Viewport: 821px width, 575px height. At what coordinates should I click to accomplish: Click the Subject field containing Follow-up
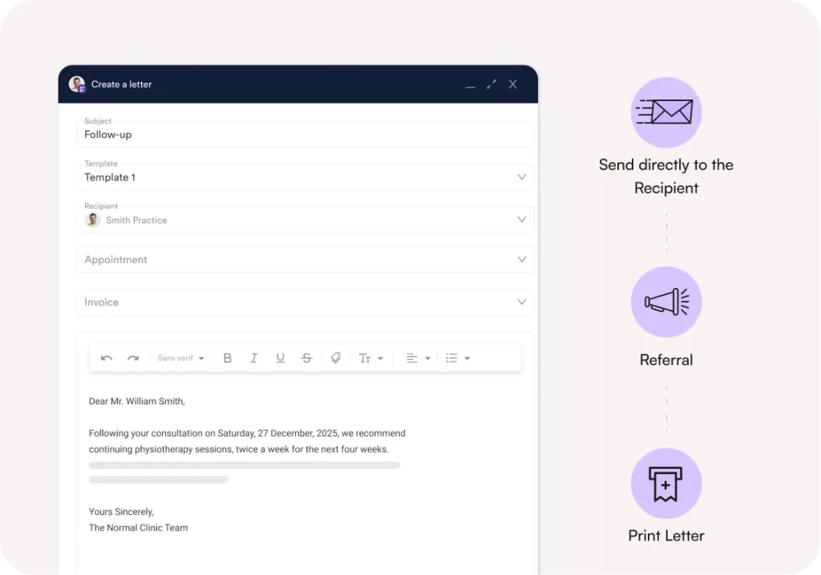pyautogui.click(x=305, y=135)
